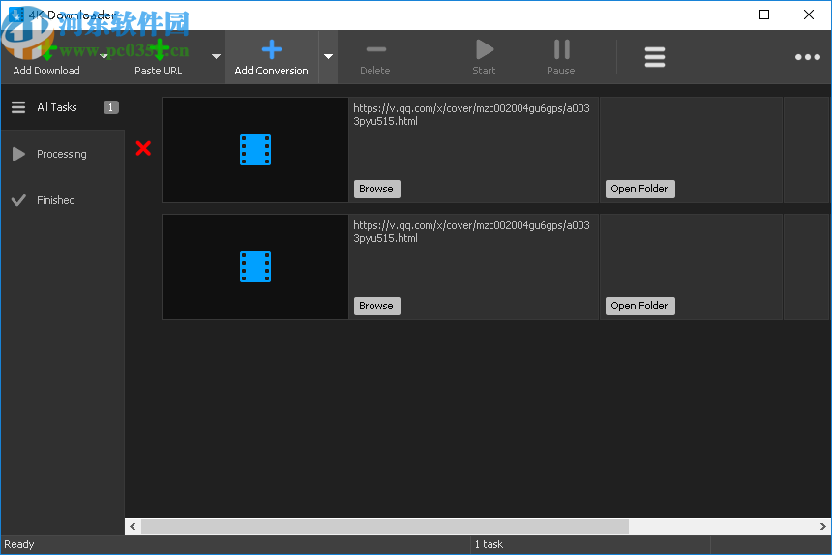The height and width of the screenshot is (555, 832).
Task: Click the Delete minus icon
Action: click(x=376, y=49)
